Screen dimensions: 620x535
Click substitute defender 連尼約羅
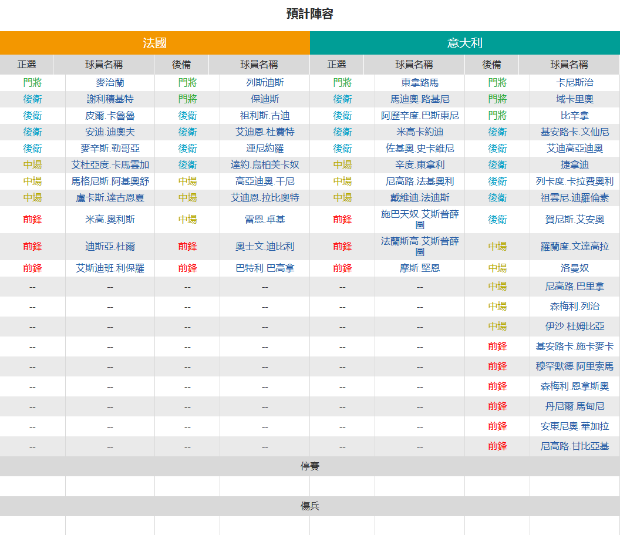point(265,148)
